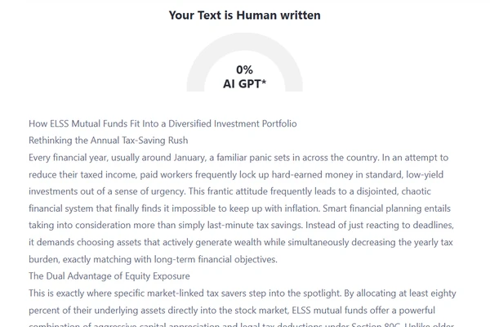The width and height of the screenshot is (490, 327).
Task: Click the 'Rethinking the Annual Tax-Saving Rush' subheading
Action: (x=108, y=141)
